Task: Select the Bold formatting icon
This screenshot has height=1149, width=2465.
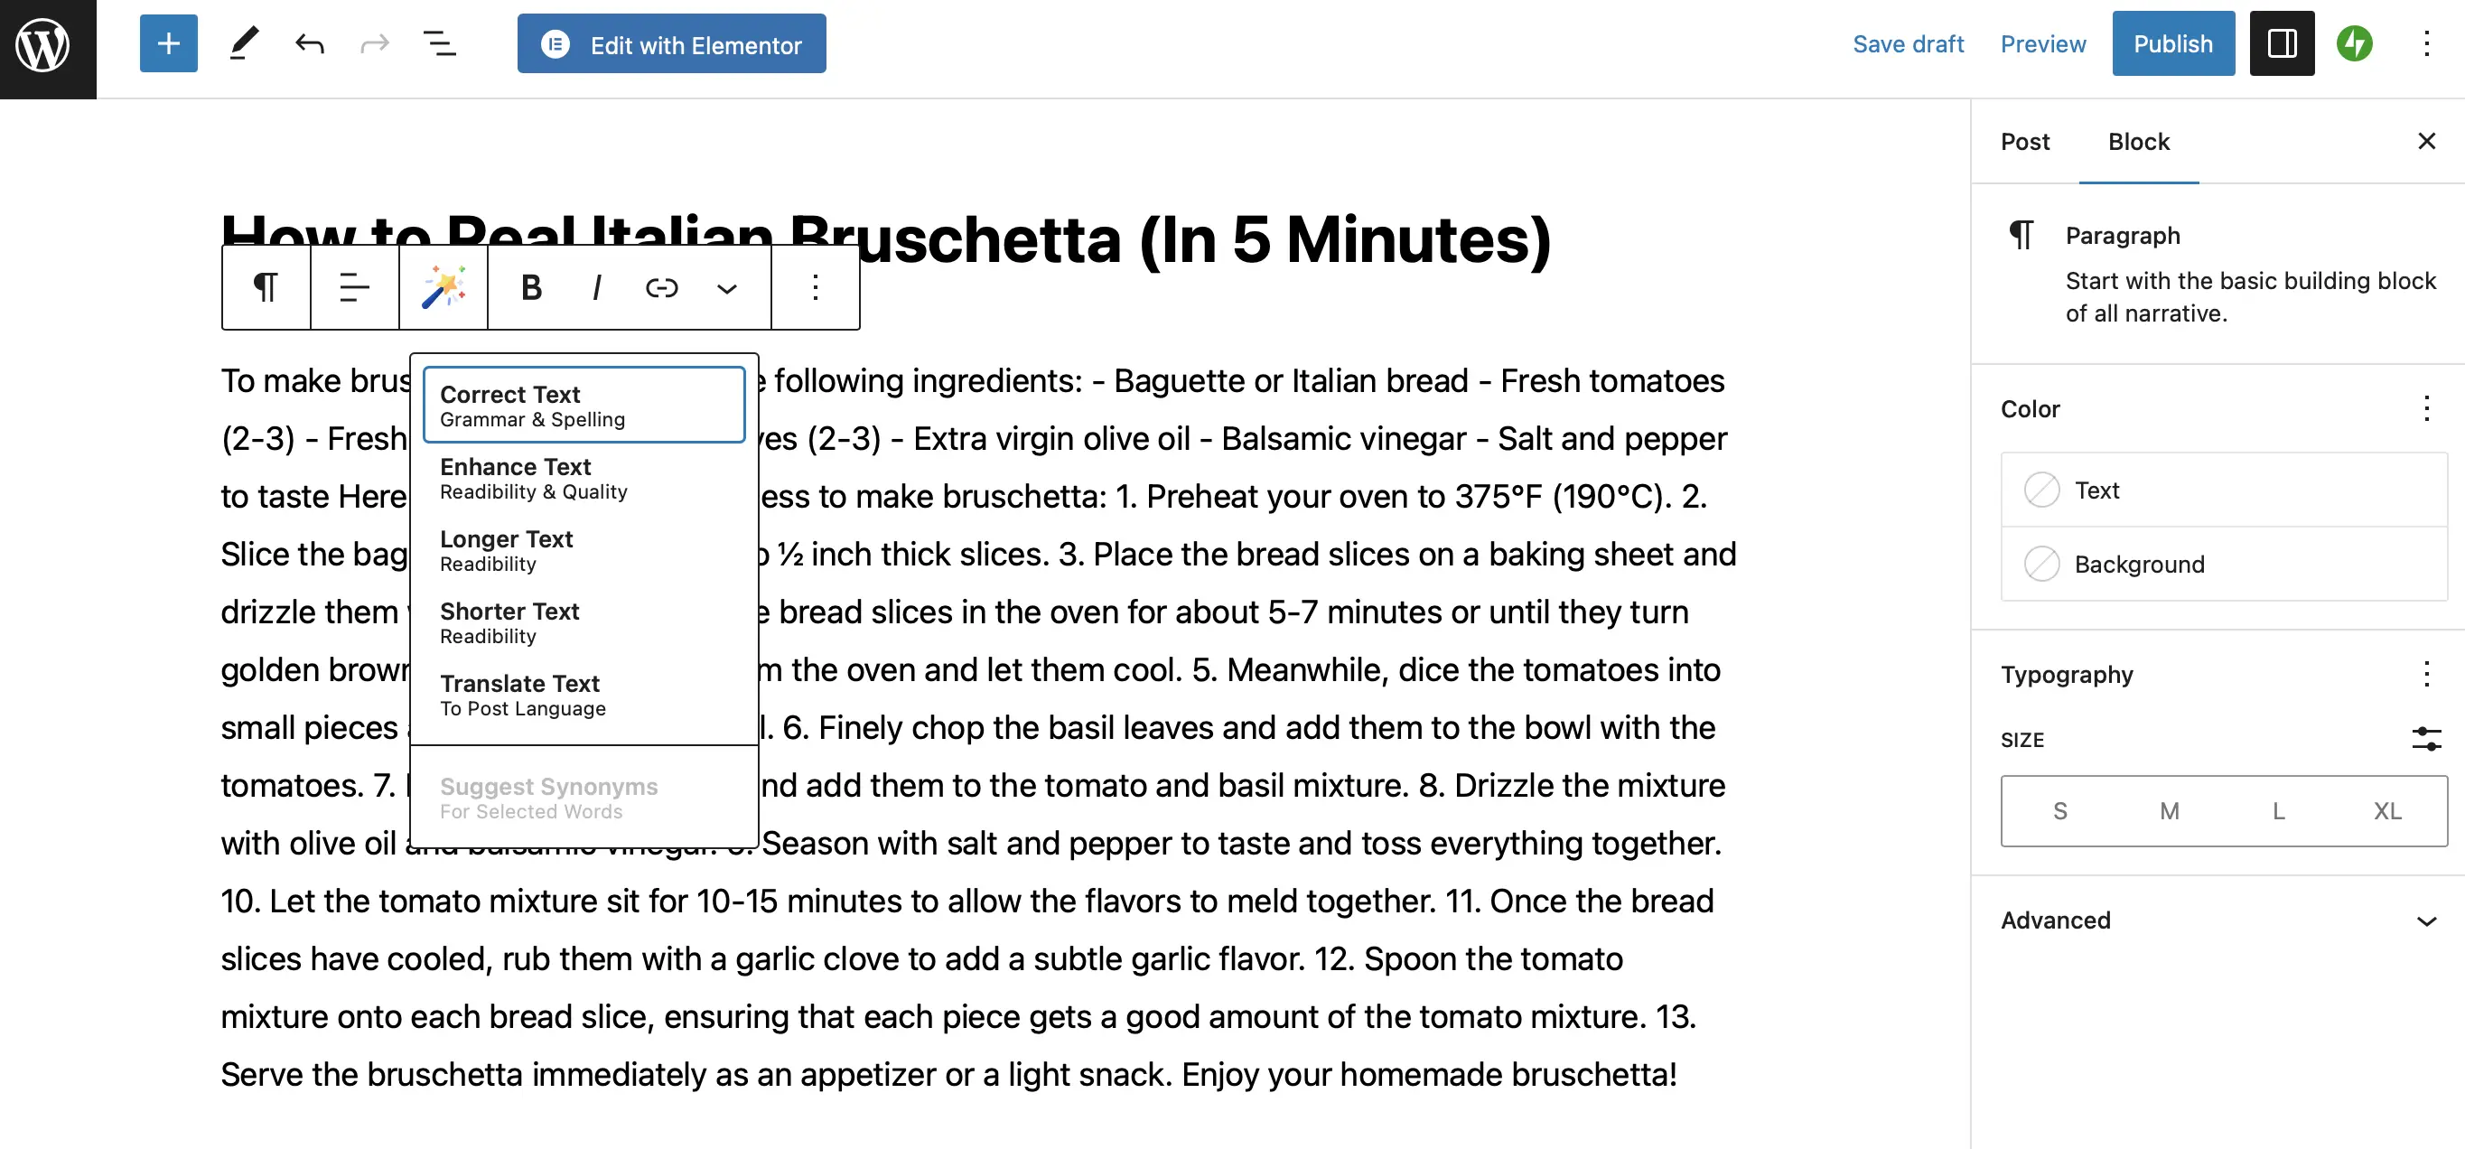Action: (x=530, y=287)
